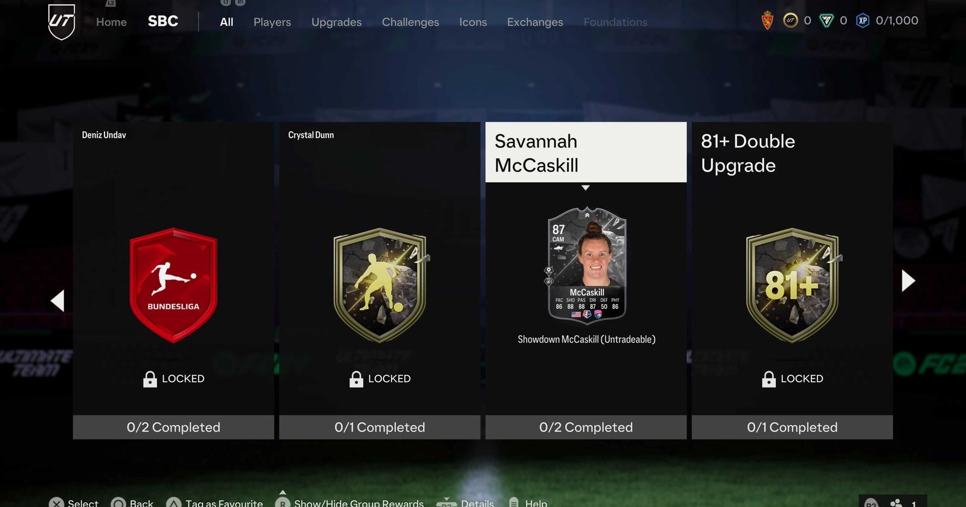This screenshot has width=966, height=507.
Task: Select the Bundesliga badge for Deniz Undav
Action: click(x=173, y=285)
